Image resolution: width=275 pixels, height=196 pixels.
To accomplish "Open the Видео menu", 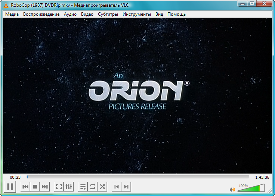I will 87,14.
